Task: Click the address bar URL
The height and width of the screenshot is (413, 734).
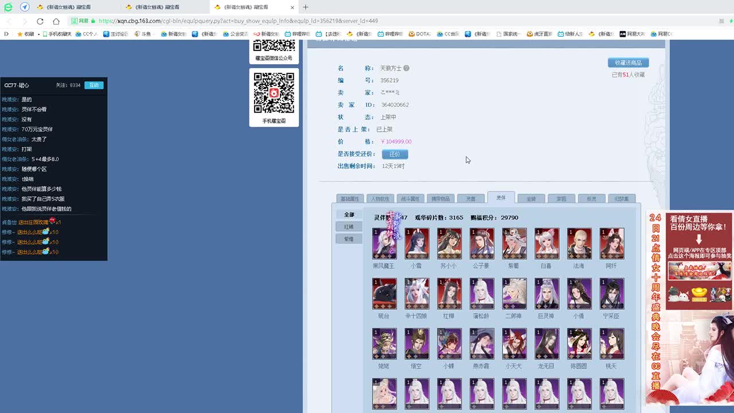Action: point(238,21)
